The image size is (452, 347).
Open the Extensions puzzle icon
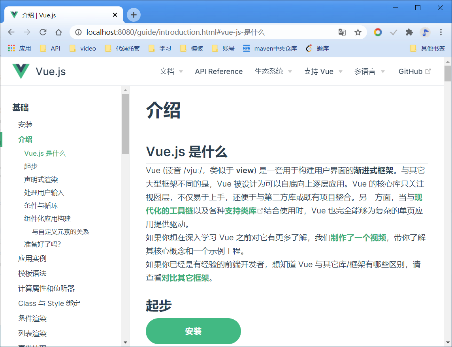[x=409, y=32]
